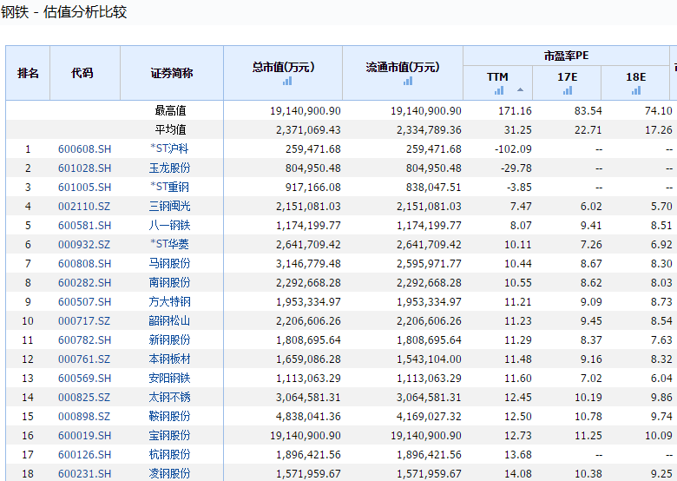Open stock code 600019.SH
Viewport: 677px width, 481px height.
coord(85,436)
